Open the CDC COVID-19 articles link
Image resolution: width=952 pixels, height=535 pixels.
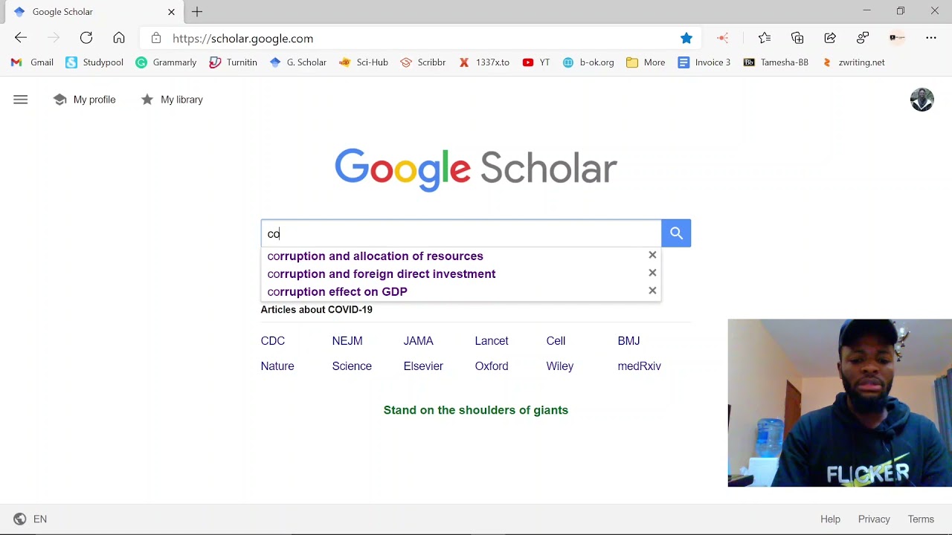tap(273, 340)
